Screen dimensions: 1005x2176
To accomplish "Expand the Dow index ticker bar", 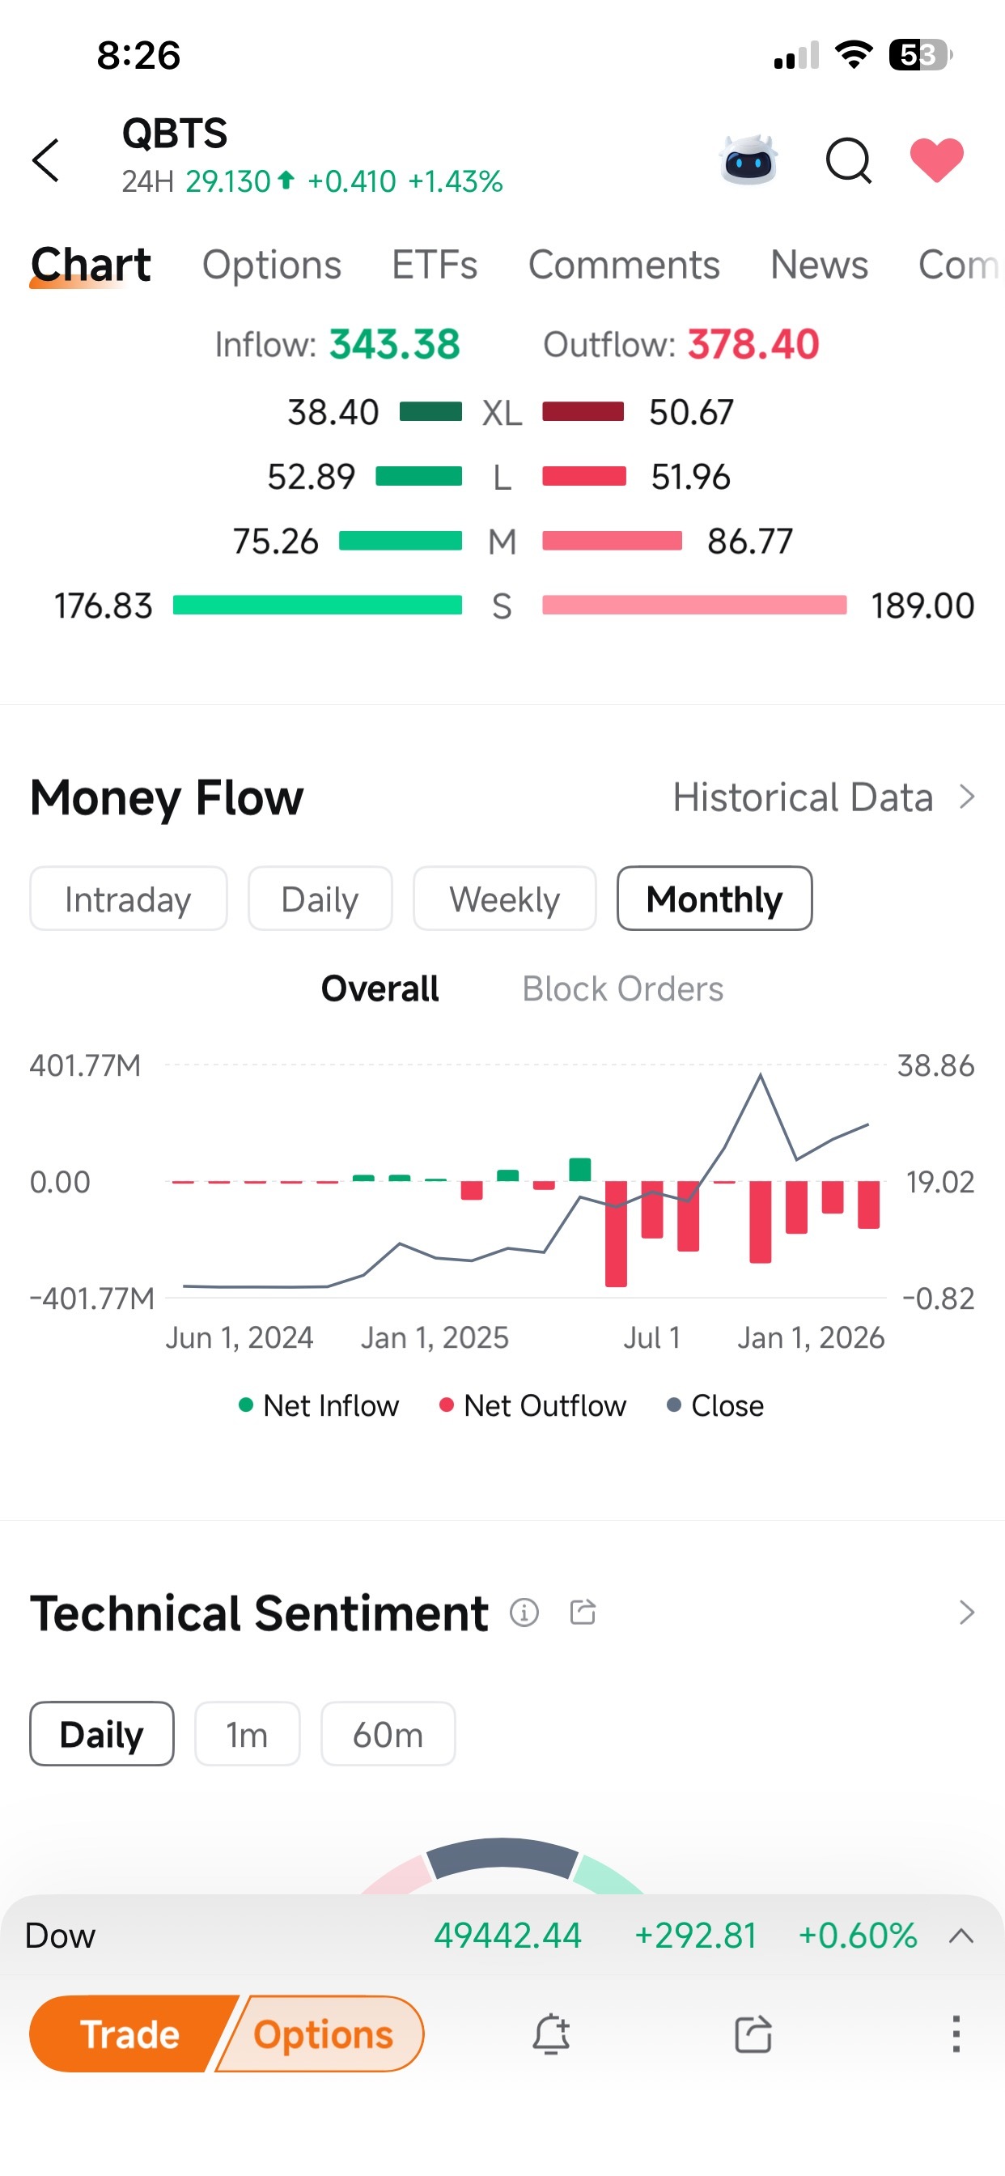I will [961, 1936].
